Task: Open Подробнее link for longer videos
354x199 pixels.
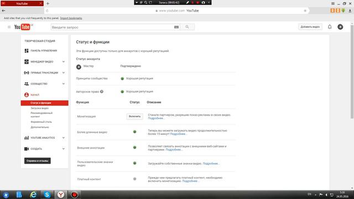Action: [178, 134]
